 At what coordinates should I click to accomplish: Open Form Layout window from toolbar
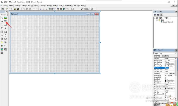55,9
